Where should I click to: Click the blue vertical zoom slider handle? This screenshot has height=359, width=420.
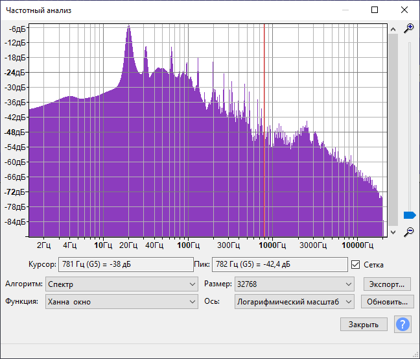(x=409, y=215)
